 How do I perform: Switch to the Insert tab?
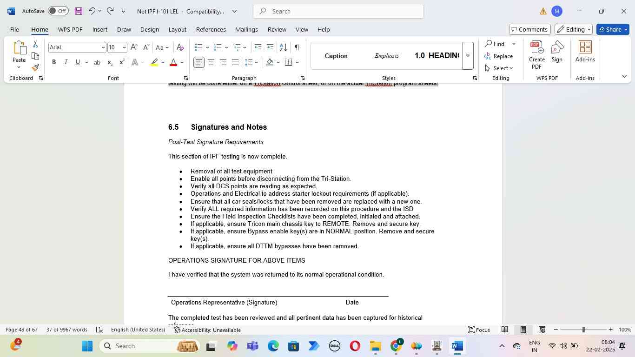100,29
